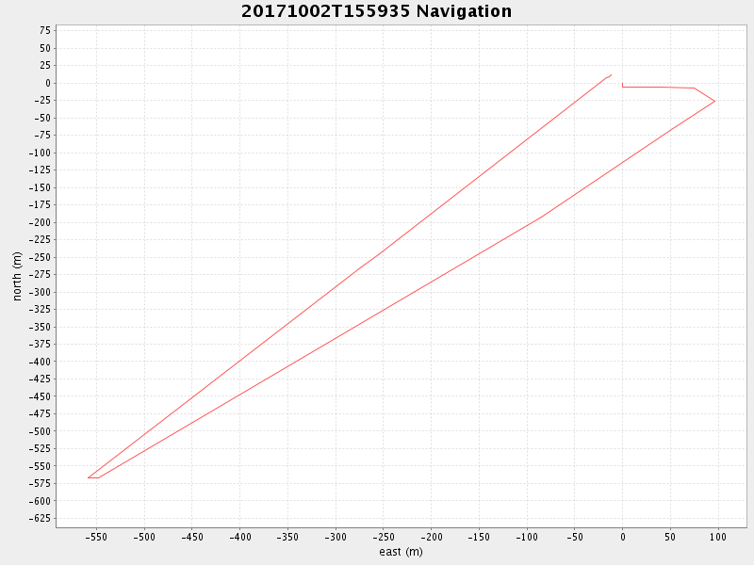
Task: Click the -300 tick on the north axis
Action: [x=39, y=292]
